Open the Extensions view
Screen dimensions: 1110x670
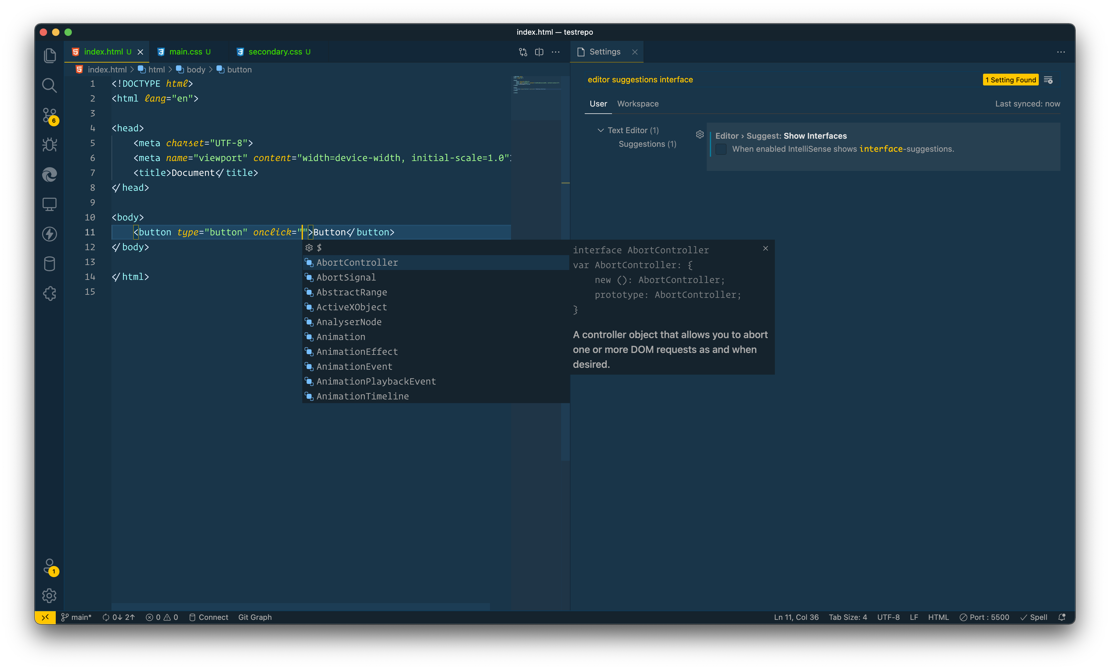[x=50, y=294]
